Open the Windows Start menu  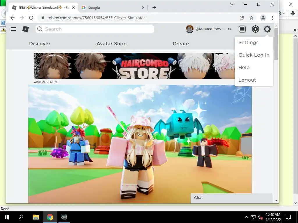point(7,217)
